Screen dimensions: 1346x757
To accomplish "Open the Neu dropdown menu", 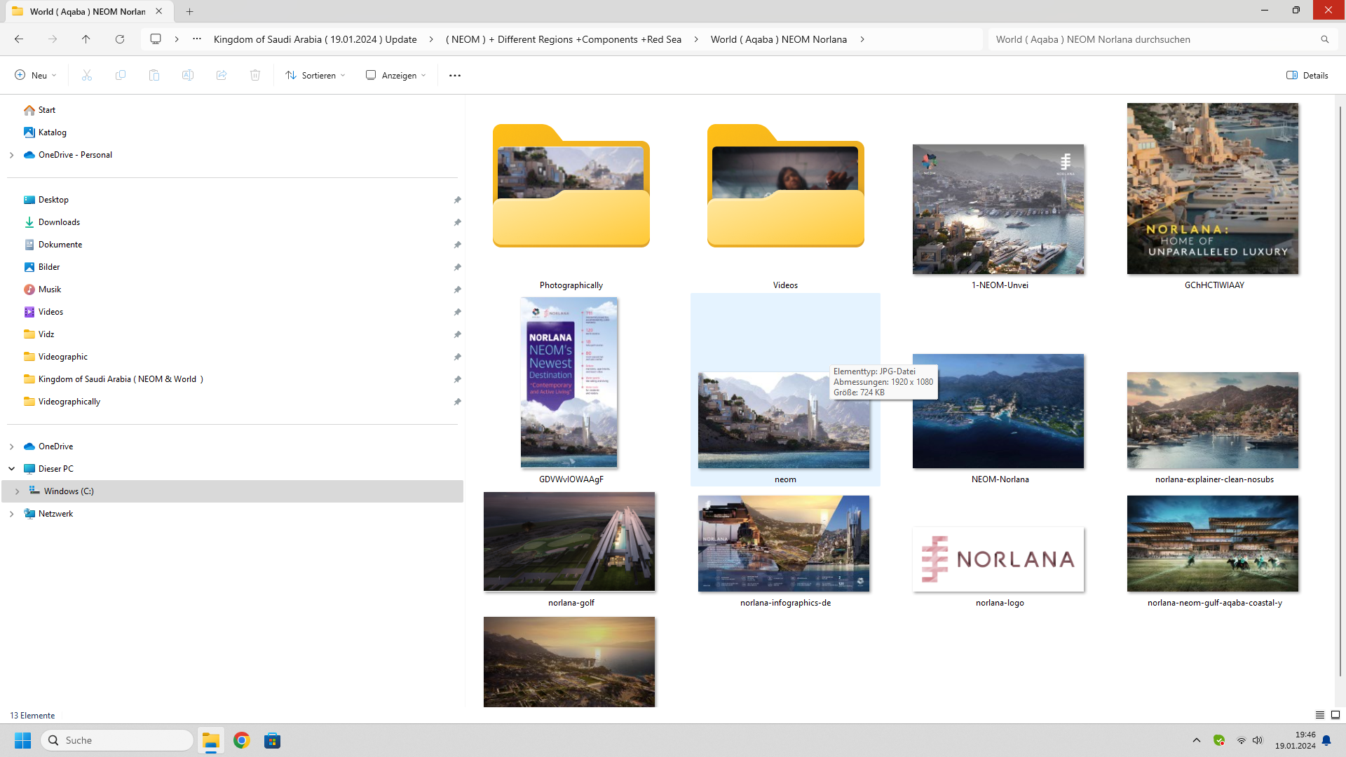I will tap(36, 75).
